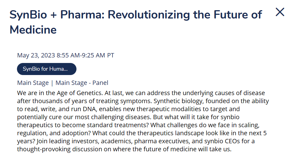The image size is (287, 159).
Task: Select the first Main Stage location label
Action: pos(33,83)
